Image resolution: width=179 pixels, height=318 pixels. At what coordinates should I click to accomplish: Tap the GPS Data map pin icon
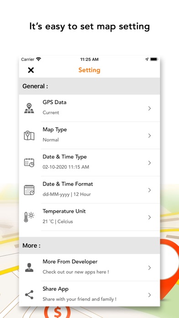29,108
